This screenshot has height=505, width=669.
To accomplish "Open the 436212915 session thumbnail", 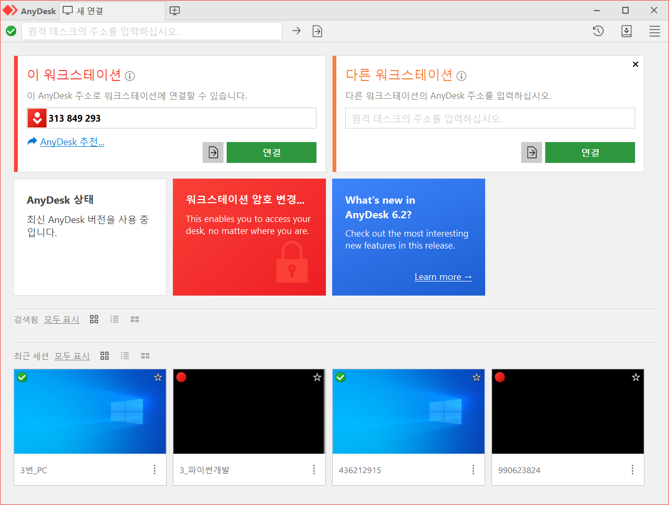I will click(x=408, y=412).
